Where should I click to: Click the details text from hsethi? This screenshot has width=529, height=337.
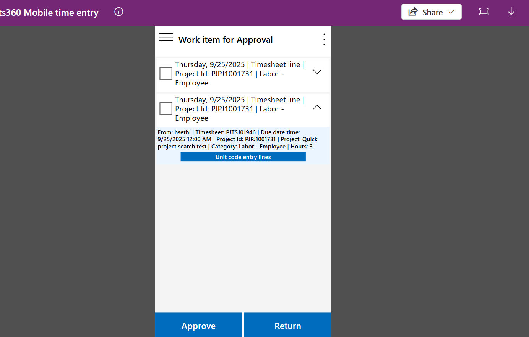point(237,139)
